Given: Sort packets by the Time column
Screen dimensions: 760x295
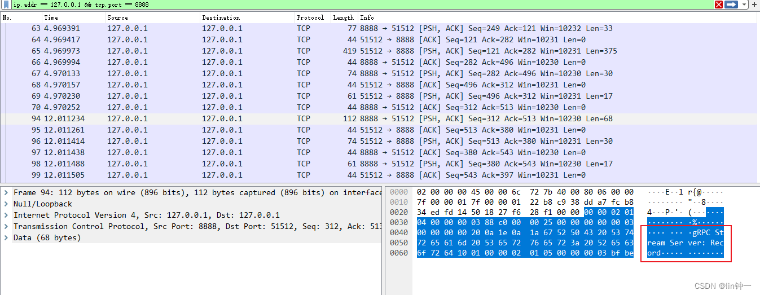Looking at the screenshot, I should [x=51, y=17].
